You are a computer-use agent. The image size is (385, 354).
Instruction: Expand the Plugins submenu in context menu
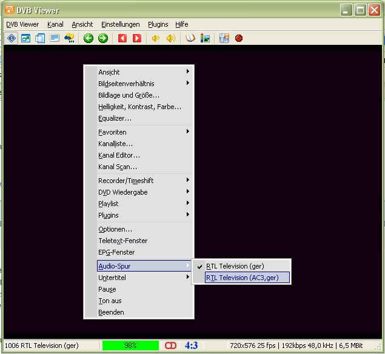[144, 215]
